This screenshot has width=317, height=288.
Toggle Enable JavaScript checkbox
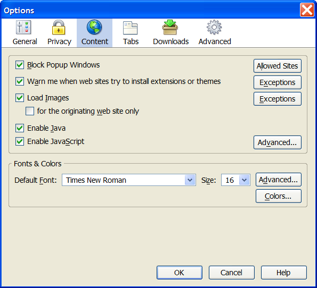pyautogui.click(x=20, y=141)
